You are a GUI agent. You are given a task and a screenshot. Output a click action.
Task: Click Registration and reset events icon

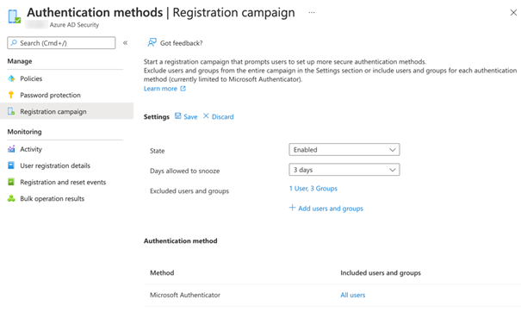tap(11, 182)
